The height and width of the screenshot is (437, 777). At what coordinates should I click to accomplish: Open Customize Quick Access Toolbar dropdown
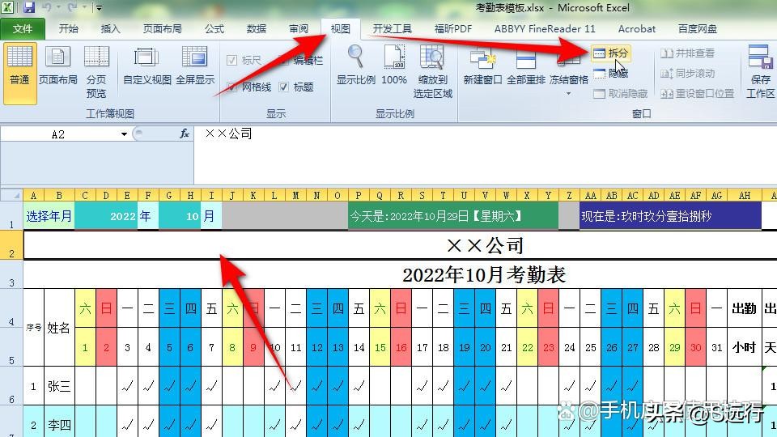tap(99, 8)
